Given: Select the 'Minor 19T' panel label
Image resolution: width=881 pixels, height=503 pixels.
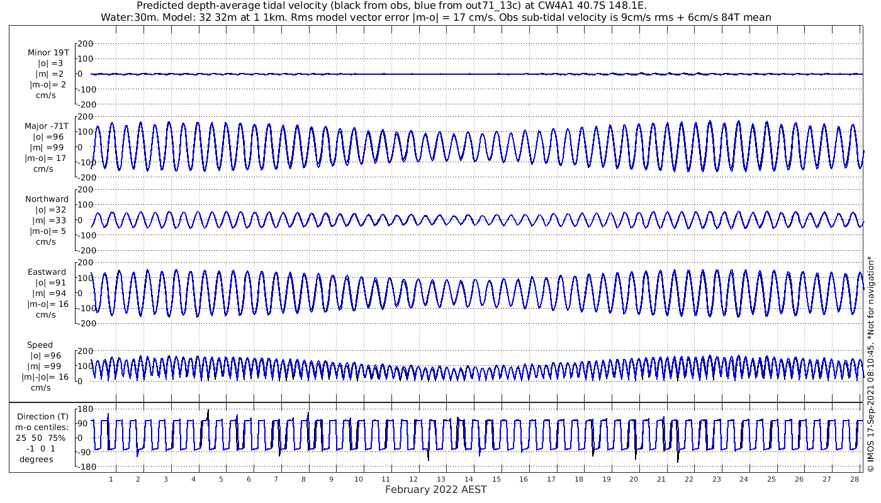Looking at the screenshot, I should (x=48, y=53).
